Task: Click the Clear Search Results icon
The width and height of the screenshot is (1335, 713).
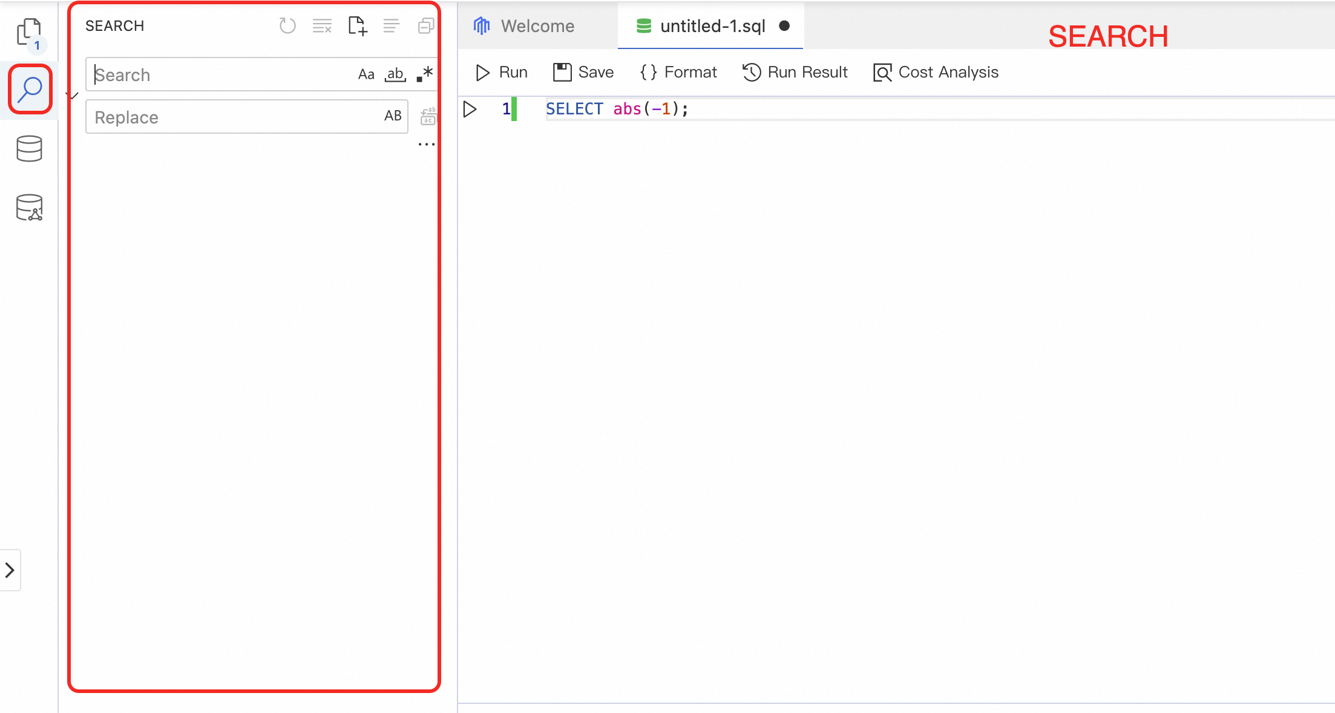Action: (x=322, y=26)
